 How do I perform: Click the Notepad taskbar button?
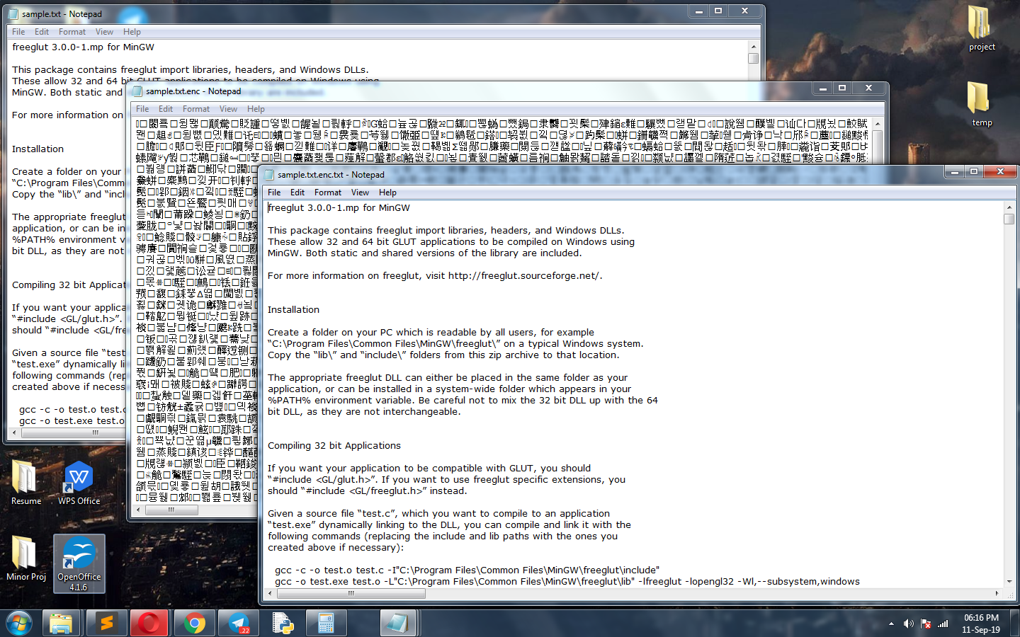(x=396, y=623)
